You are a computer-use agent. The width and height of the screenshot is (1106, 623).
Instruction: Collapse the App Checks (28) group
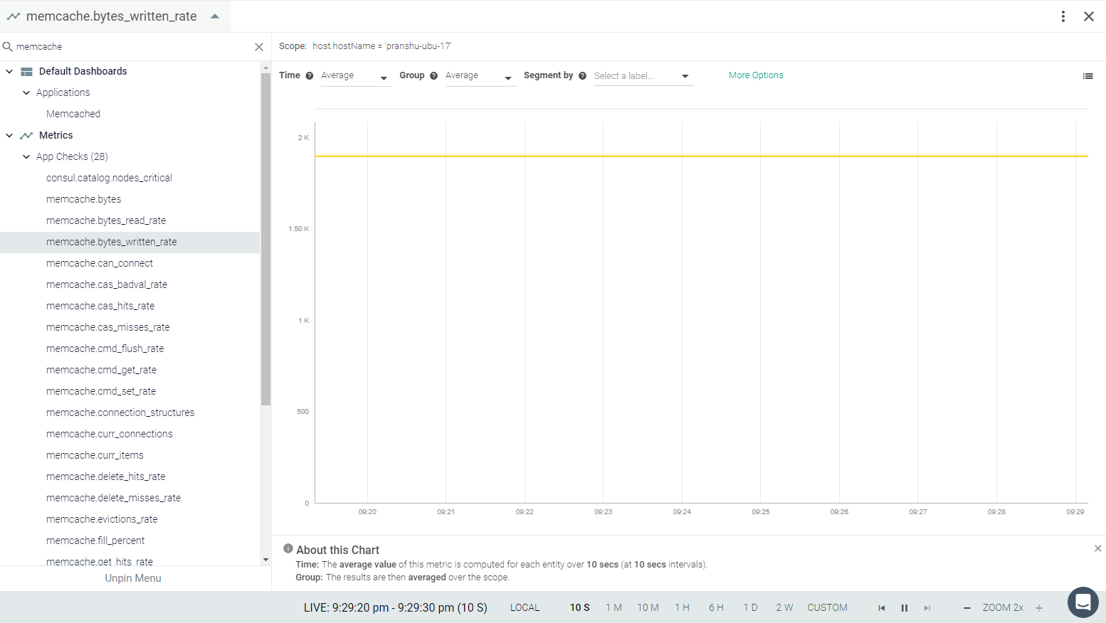coord(26,157)
